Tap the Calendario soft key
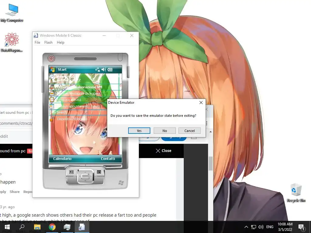This screenshot has height=233, width=311. coord(62,158)
